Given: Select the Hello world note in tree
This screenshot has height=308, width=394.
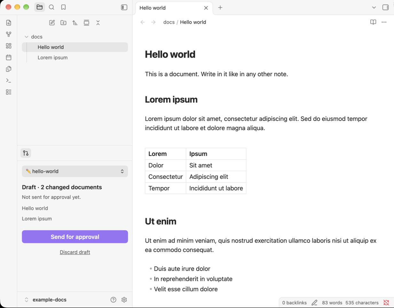Looking at the screenshot, I should tap(75, 47).
